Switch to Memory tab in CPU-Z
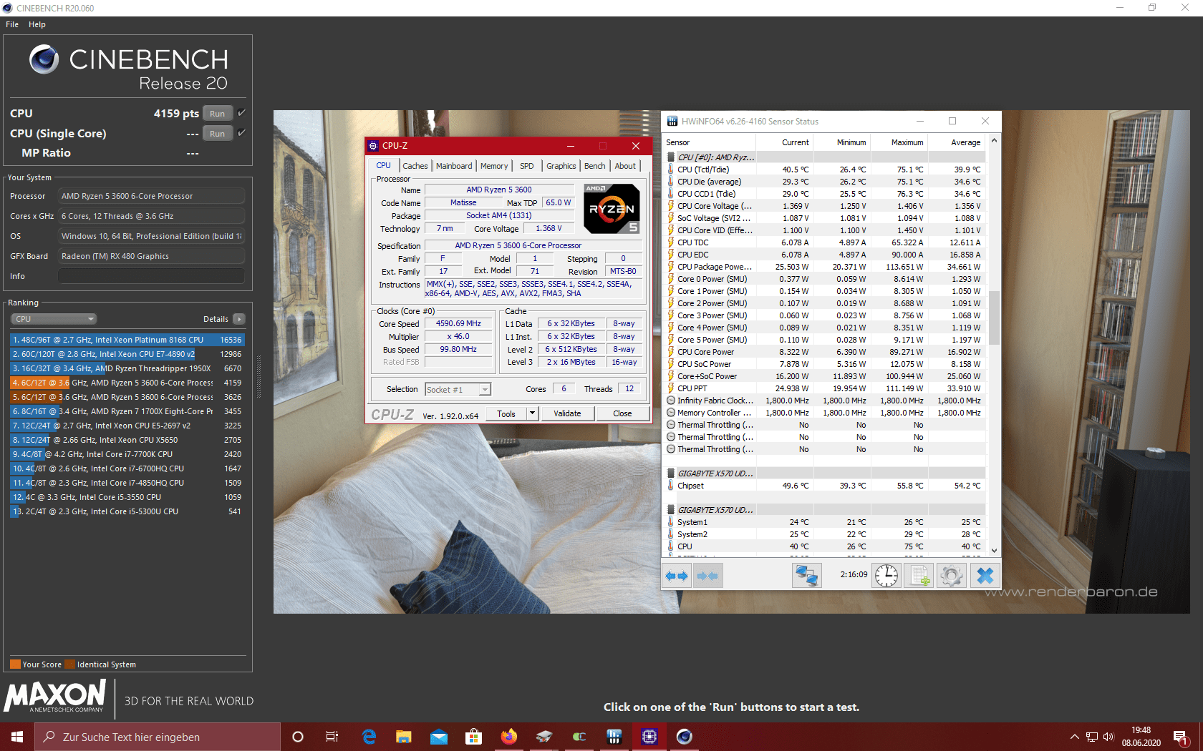Screen dimensions: 1203x751 tap(494, 166)
